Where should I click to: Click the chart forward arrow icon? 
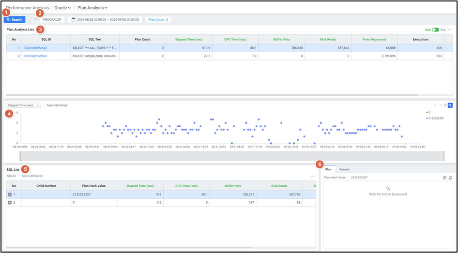(440, 105)
